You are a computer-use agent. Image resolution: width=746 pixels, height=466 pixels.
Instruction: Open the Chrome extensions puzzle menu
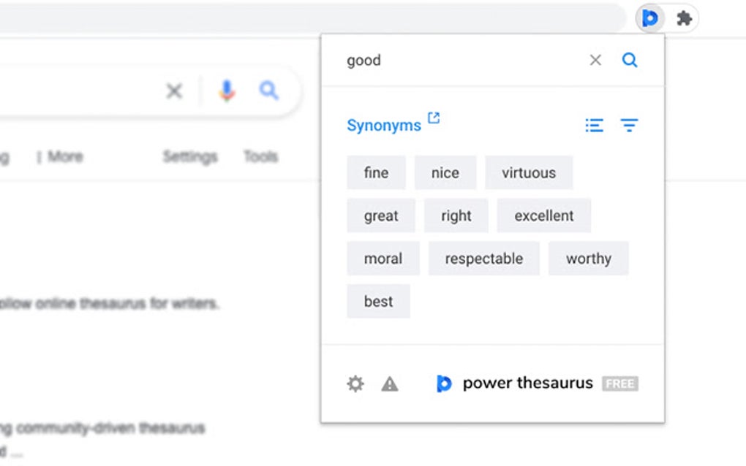point(684,18)
